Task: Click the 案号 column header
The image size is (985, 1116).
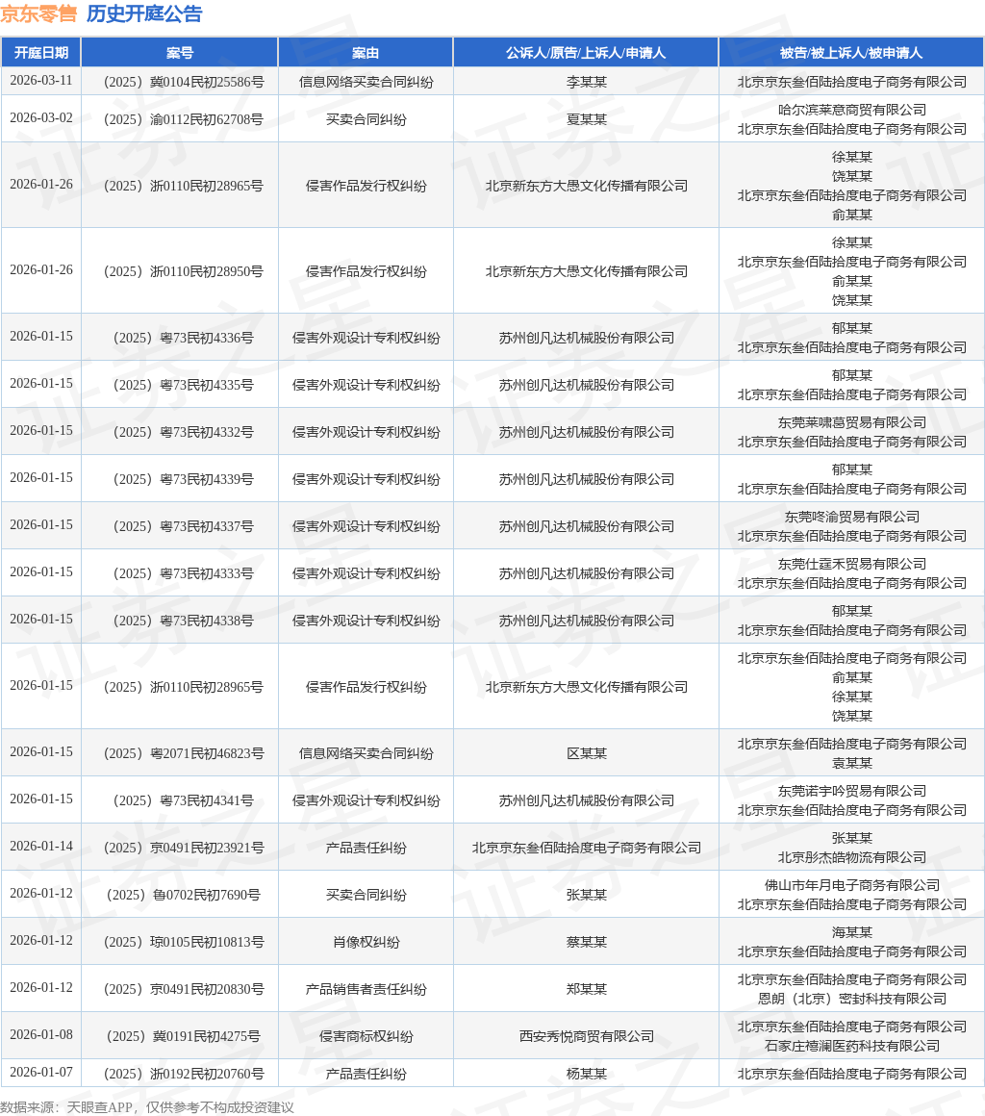Action: click(x=179, y=53)
